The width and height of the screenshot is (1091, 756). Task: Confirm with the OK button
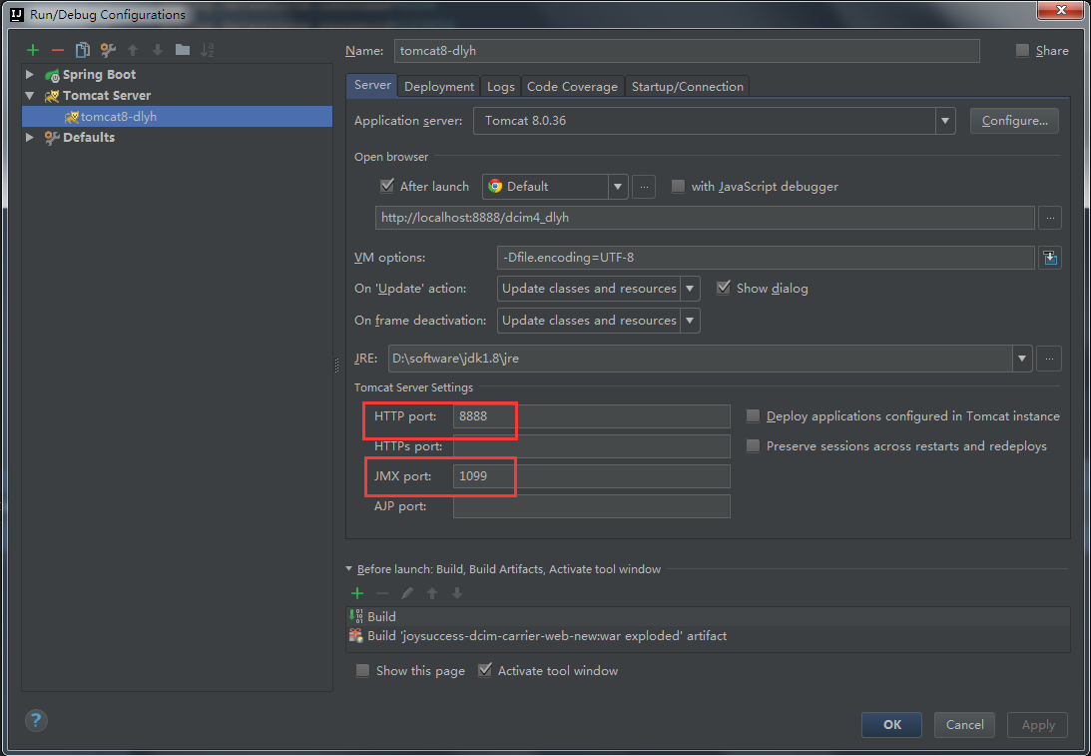coord(892,725)
